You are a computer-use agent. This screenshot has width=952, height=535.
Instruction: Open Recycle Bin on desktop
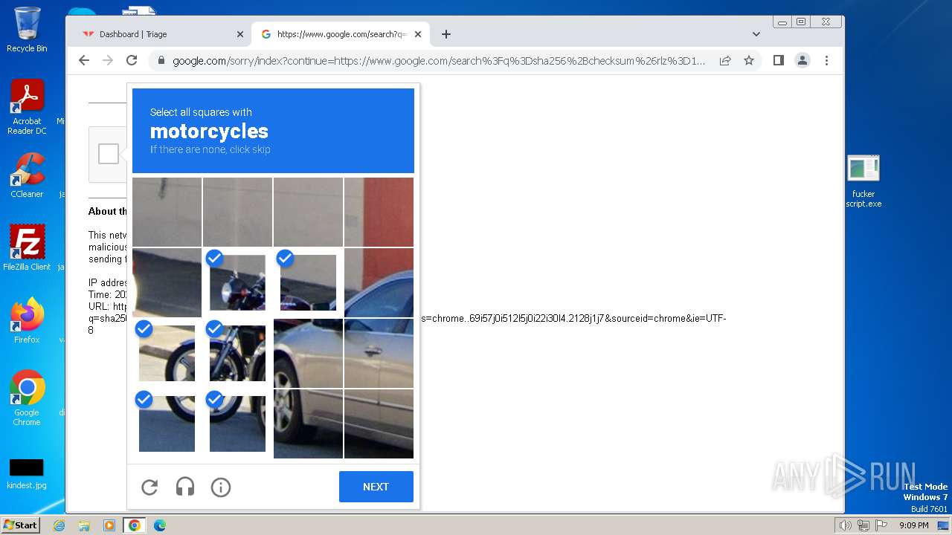click(27, 30)
